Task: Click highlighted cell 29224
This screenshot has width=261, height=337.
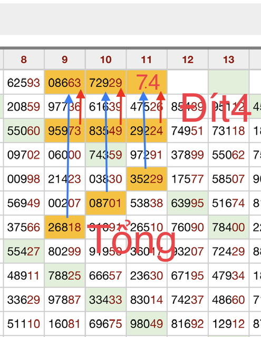Action: click(147, 131)
